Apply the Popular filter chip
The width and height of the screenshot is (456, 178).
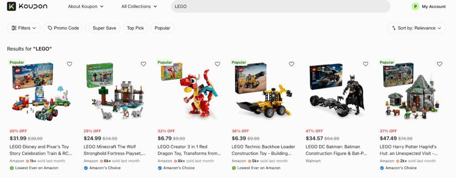click(163, 28)
